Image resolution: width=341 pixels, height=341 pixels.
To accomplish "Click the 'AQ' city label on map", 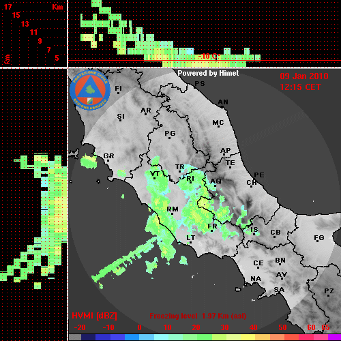I will (x=216, y=181).
